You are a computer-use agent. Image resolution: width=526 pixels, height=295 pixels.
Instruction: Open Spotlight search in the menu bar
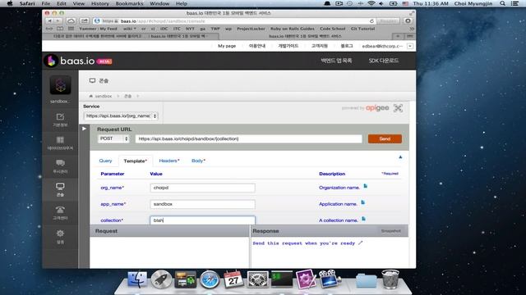(x=502, y=3)
